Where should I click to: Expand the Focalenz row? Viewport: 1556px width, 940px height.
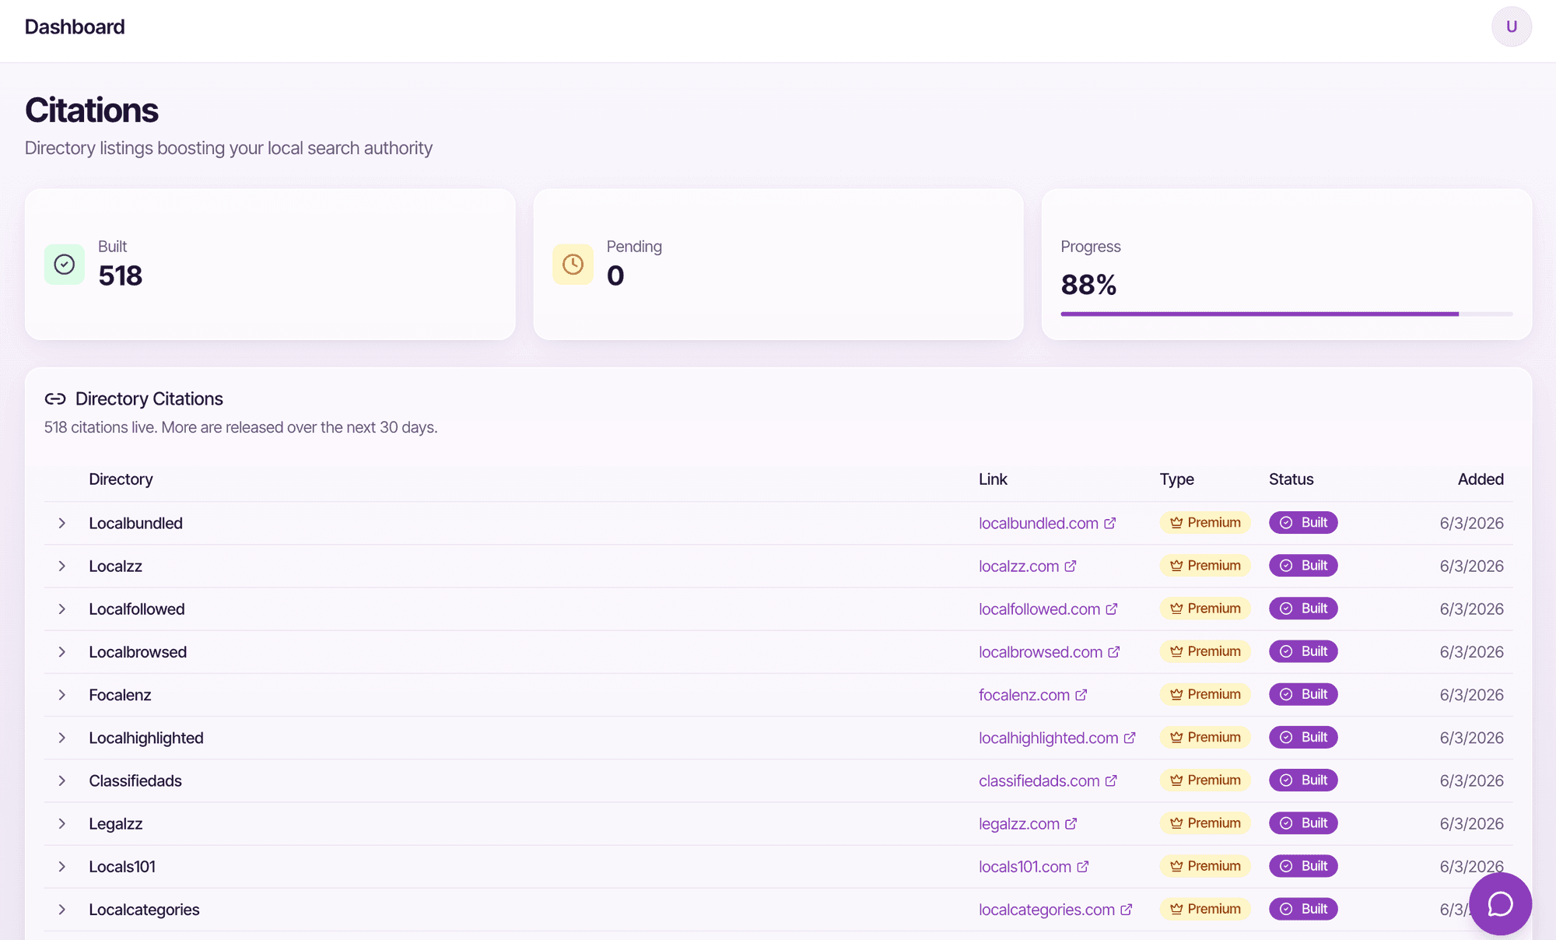tap(61, 694)
